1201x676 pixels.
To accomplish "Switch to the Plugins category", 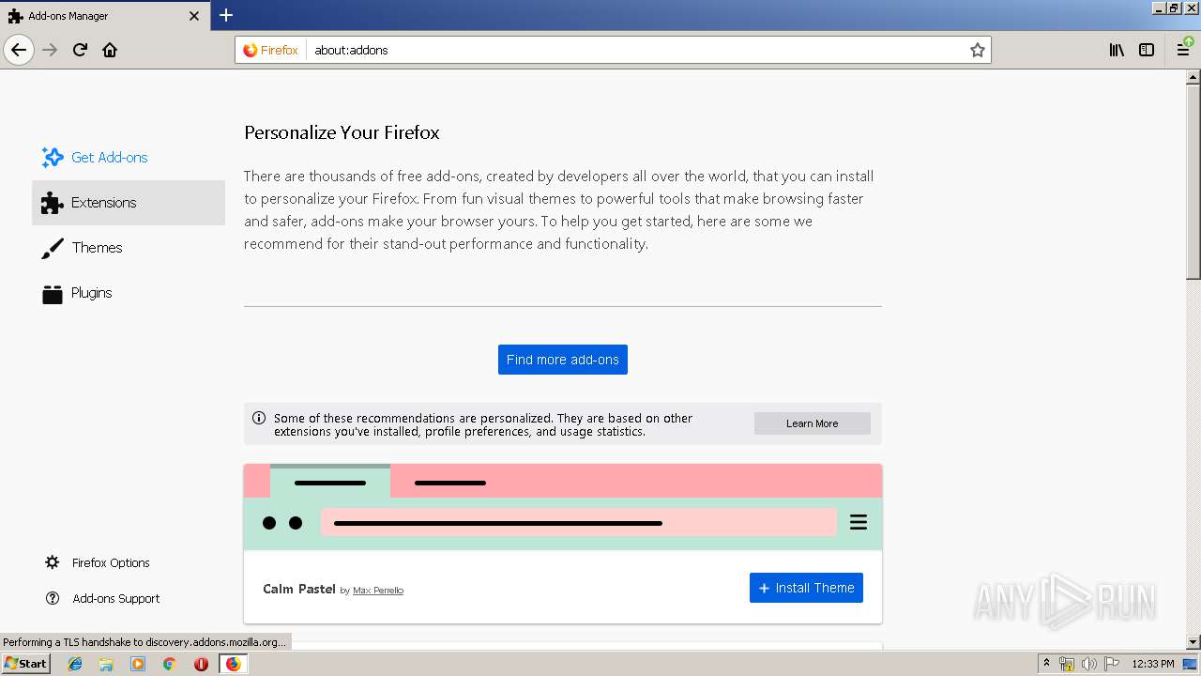I will coord(129,293).
